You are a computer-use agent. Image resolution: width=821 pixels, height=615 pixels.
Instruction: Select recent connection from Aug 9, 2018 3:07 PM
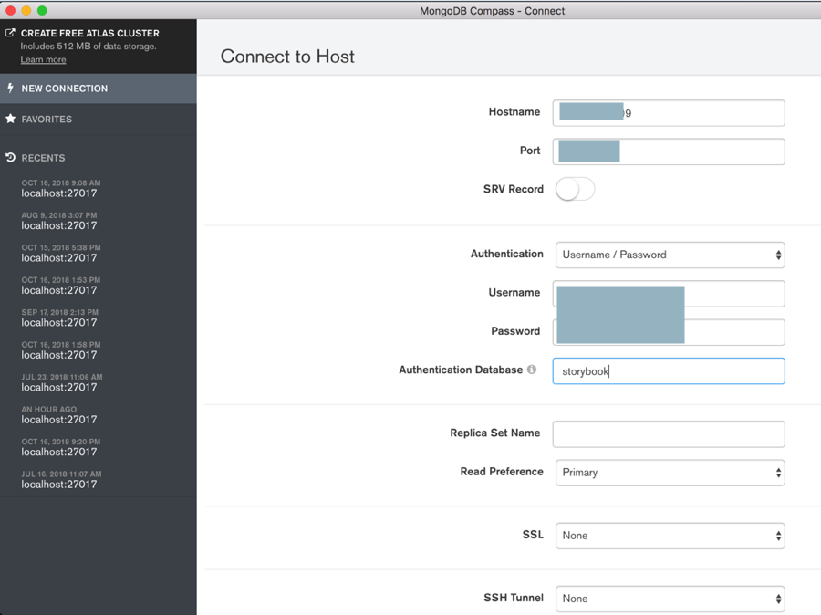(x=59, y=221)
